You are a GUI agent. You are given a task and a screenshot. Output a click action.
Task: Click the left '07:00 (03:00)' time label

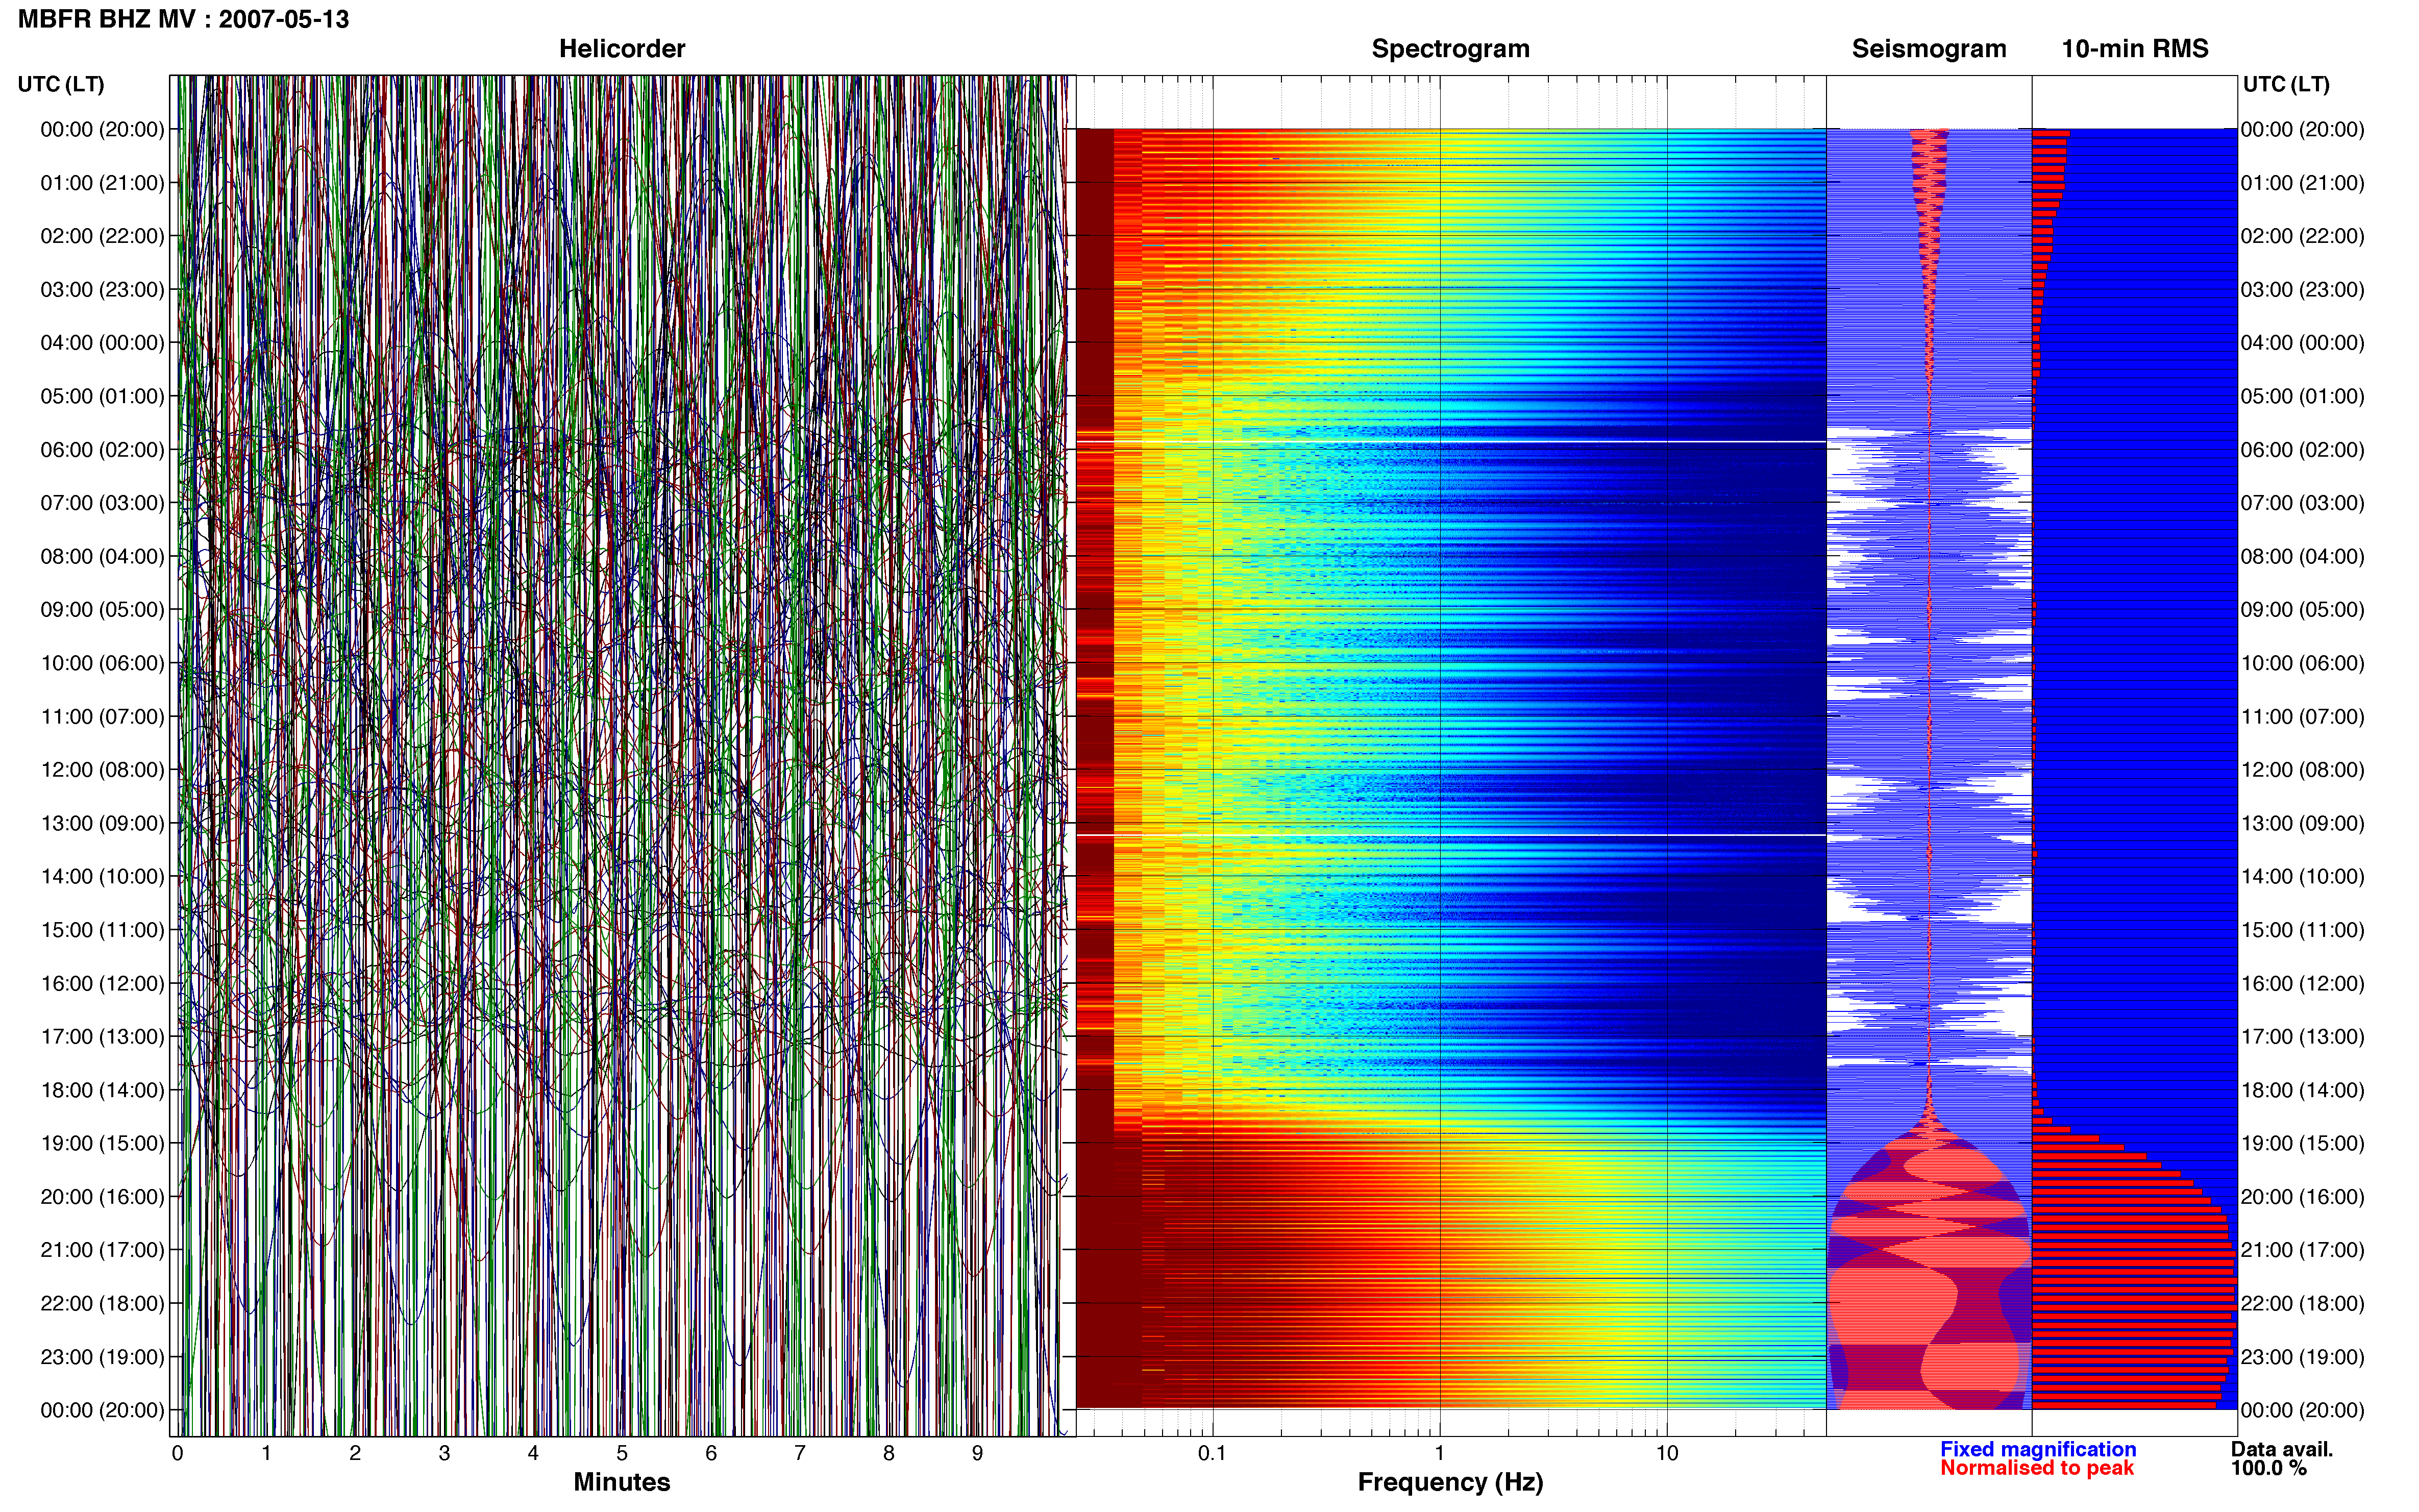102,503
